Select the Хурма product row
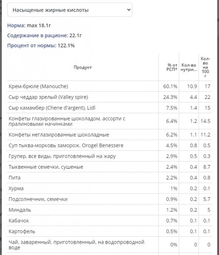The image size is (219, 255). coord(110,188)
